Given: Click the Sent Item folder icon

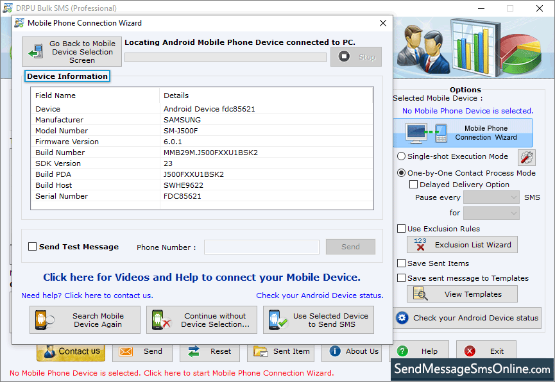Looking at the screenshot, I should (x=260, y=351).
